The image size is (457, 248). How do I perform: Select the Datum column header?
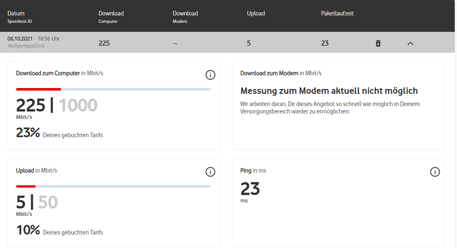pos(16,14)
